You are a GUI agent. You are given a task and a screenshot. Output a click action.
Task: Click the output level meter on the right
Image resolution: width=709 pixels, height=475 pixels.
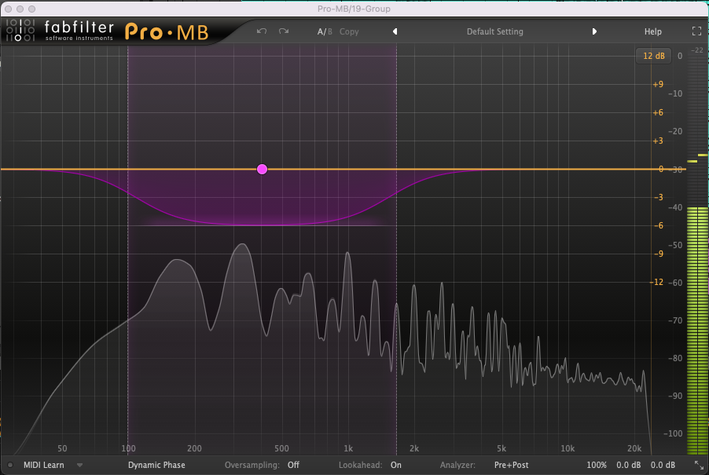pyautogui.click(x=697, y=253)
